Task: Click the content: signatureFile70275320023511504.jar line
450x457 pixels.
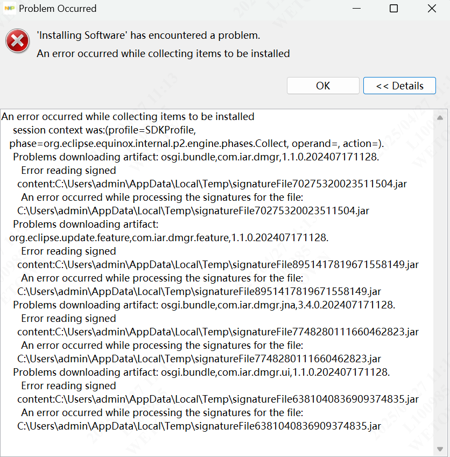Action: [212, 184]
